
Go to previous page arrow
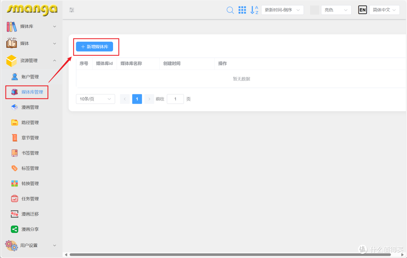(x=125, y=99)
